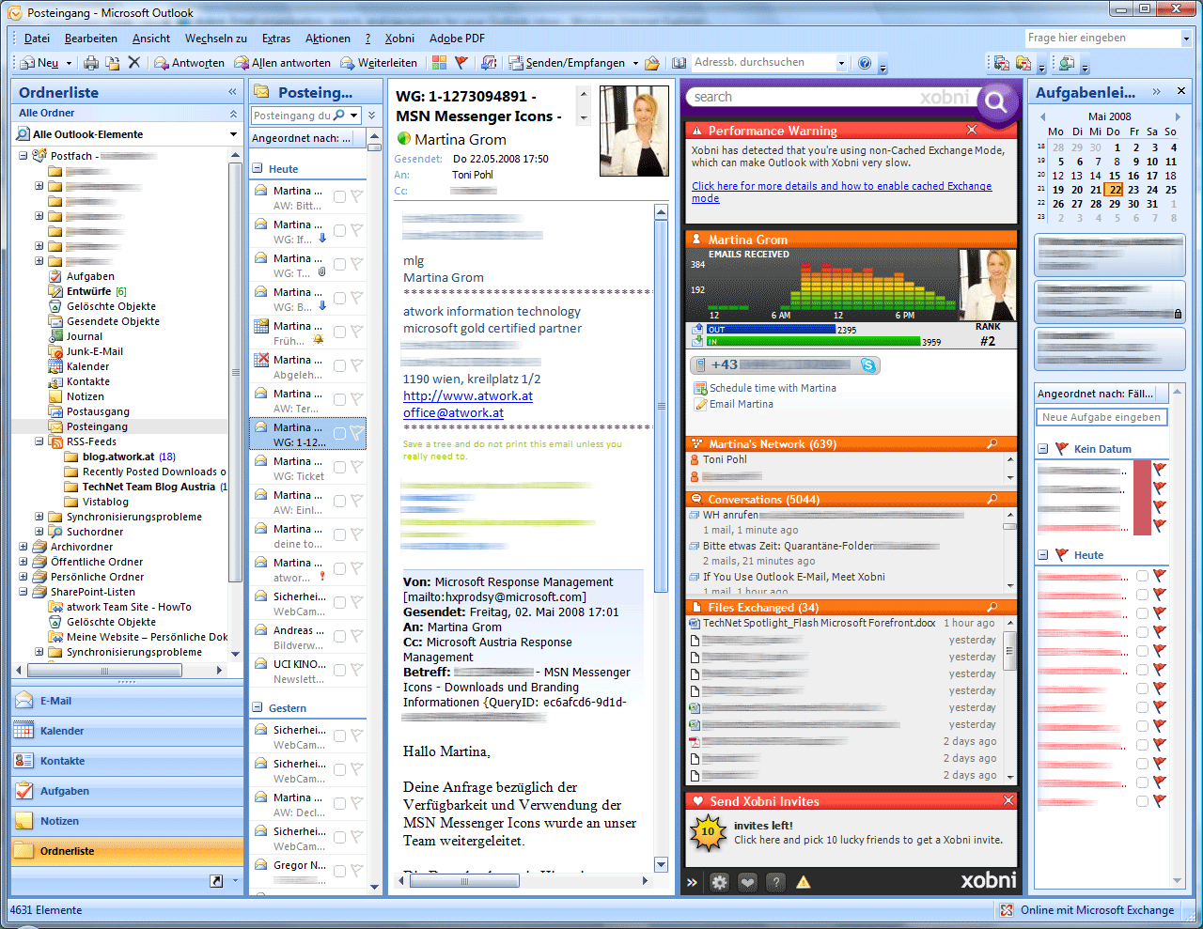This screenshot has width=1203, height=929.
Task: Delete the message with the toolbar X icon
Action: [x=133, y=63]
